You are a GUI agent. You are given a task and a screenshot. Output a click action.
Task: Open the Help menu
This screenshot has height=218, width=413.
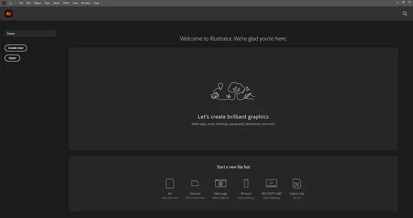(97, 3)
